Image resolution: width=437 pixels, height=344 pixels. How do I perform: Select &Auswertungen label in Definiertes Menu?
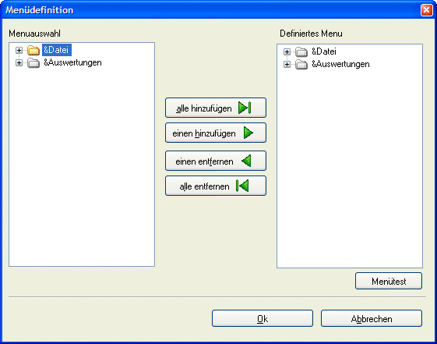[x=340, y=64]
